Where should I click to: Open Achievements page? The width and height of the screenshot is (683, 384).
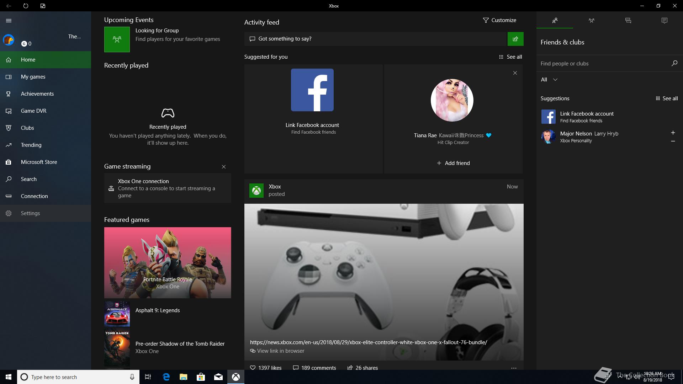click(x=46, y=94)
